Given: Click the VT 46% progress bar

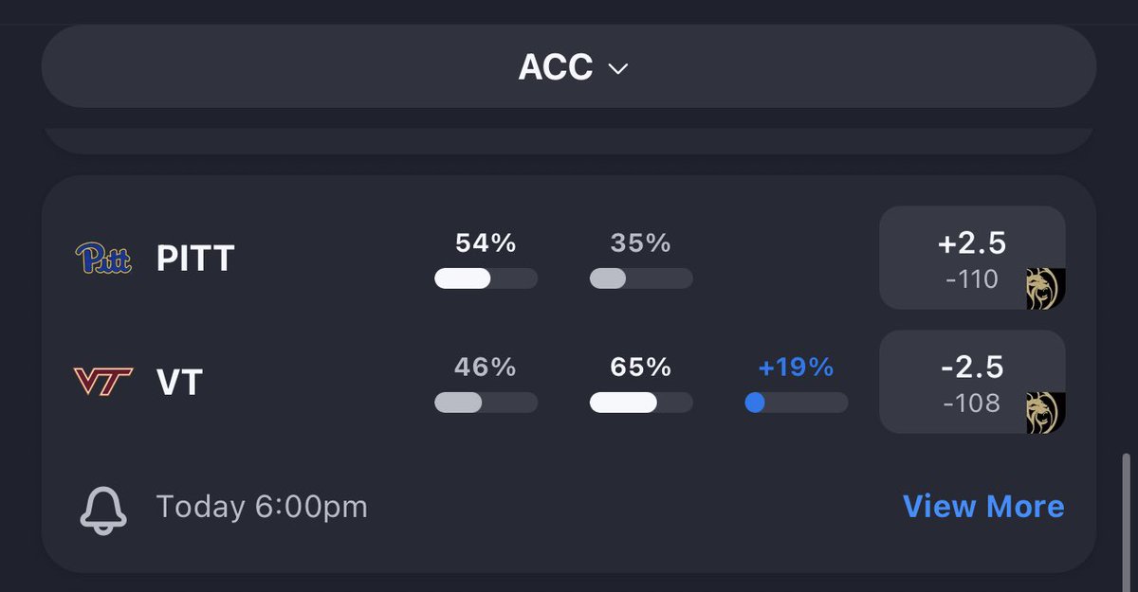Looking at the screenshot, I should [486, 403].
